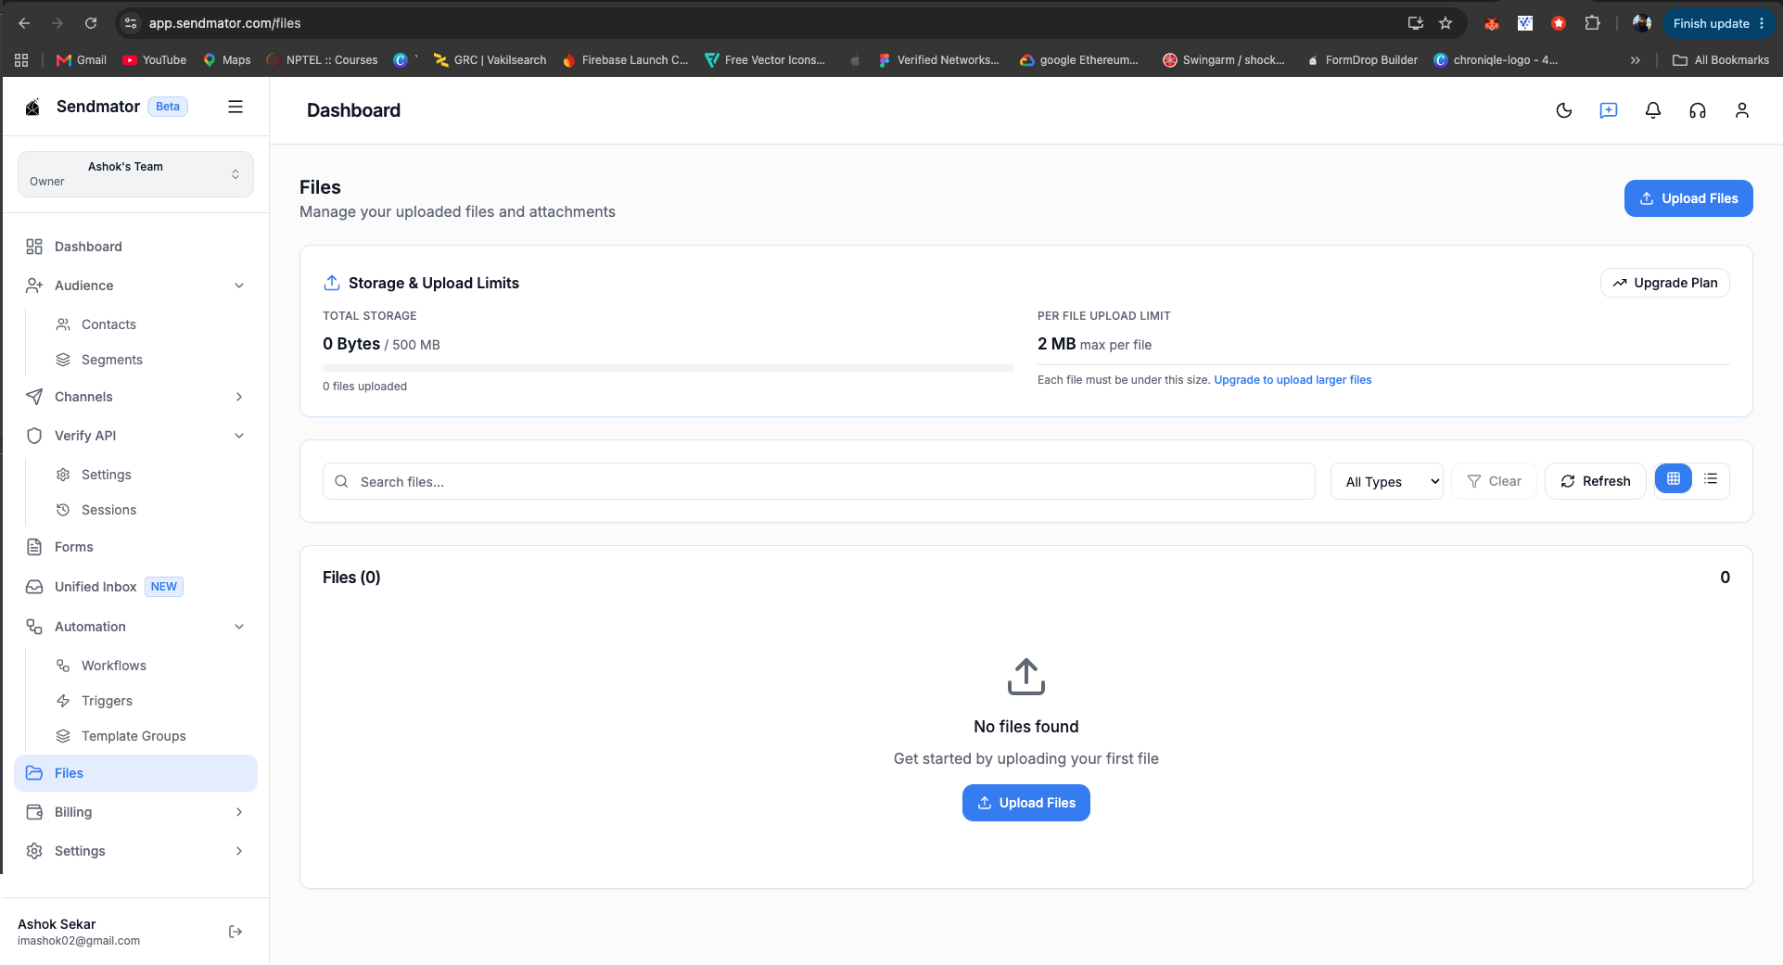Click Upload Files button at top right
The height and width of the screenshot is (965, 1783).
1688,198
